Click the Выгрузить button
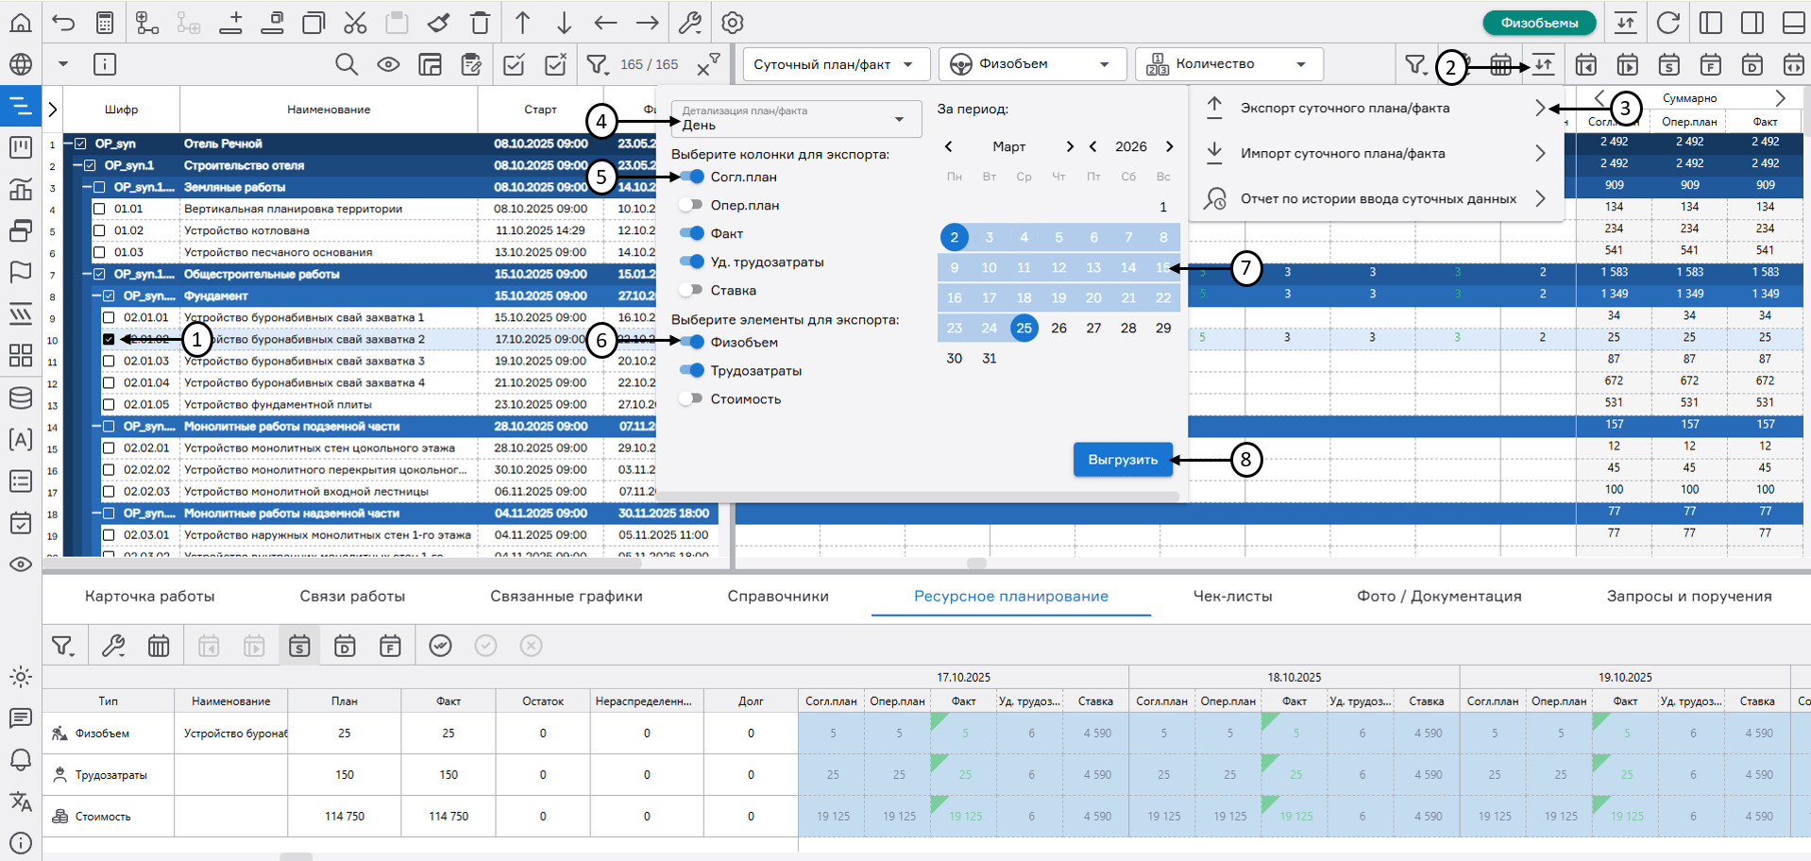 point(1122,460)
